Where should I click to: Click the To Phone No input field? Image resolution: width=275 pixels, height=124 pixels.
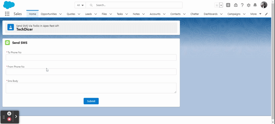point(91,57)
